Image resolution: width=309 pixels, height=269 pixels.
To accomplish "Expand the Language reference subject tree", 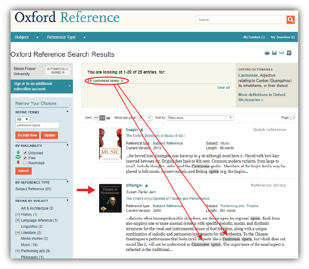I will pos(18,220).
